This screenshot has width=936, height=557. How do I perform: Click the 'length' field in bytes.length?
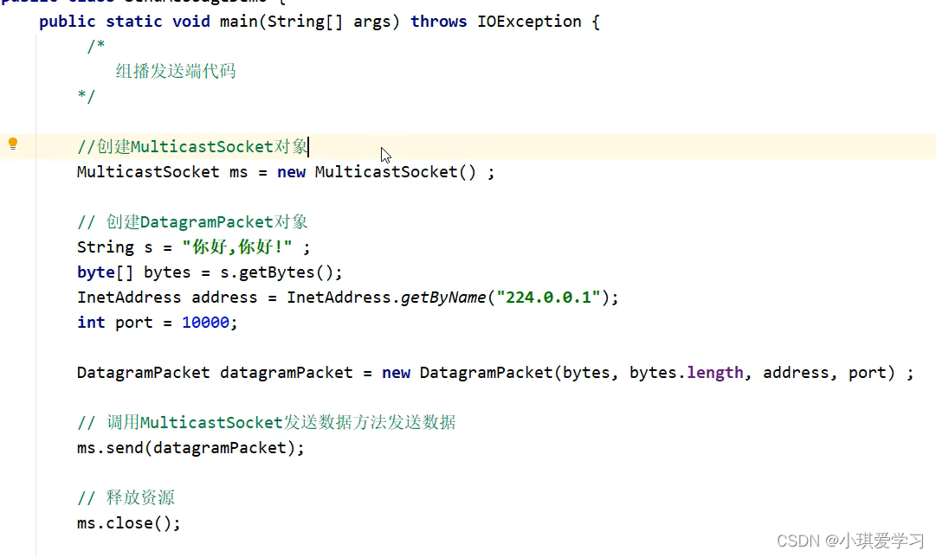point(715,373)
